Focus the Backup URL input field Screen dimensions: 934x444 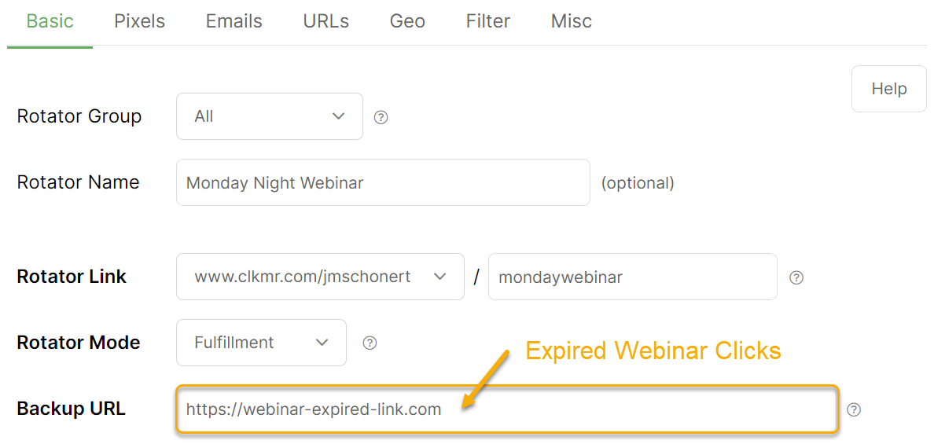pyautogui.click(x=506, y=409)
